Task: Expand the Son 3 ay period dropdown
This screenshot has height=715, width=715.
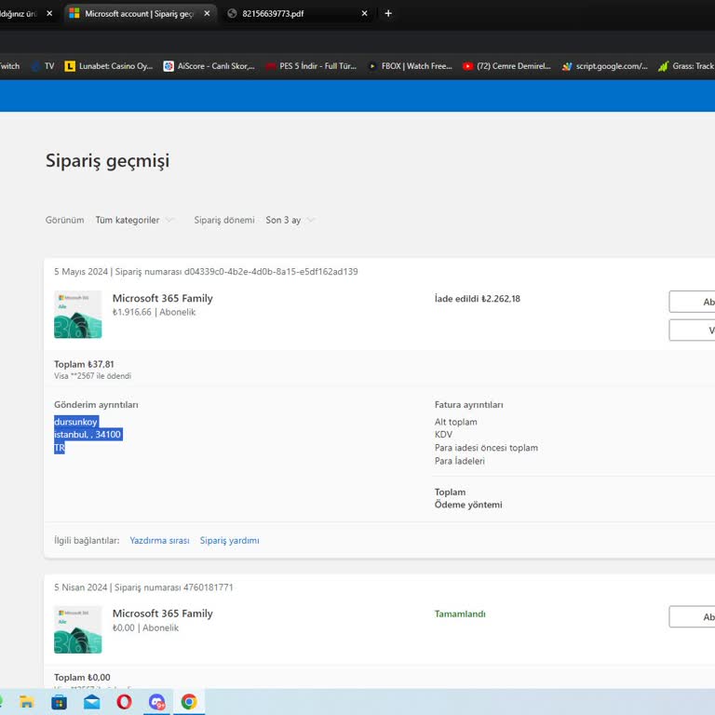Action: coord(290,221)
